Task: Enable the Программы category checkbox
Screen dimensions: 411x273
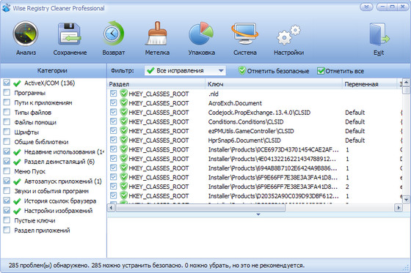Action: click(7, 92)
